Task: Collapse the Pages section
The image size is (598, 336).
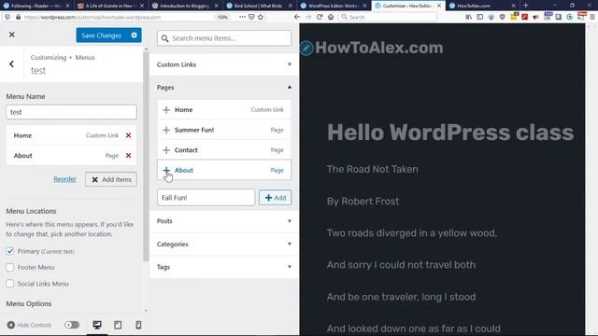Action: click(224, 87)
